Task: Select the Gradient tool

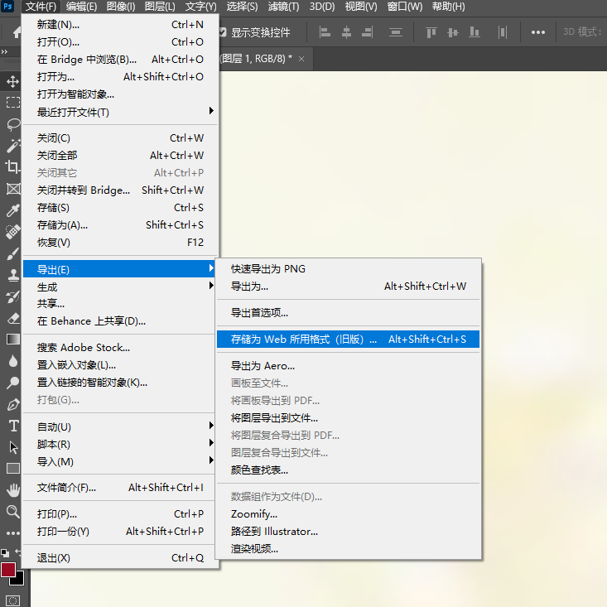Action: point(12,340)
